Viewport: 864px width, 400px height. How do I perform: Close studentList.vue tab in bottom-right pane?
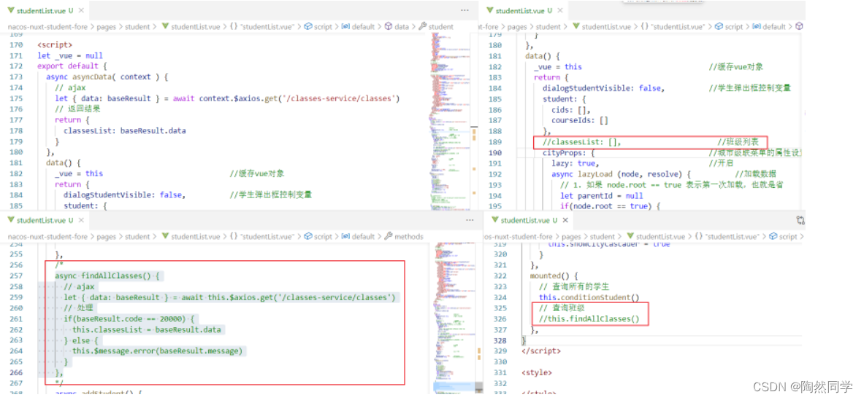tap(565, 220)
